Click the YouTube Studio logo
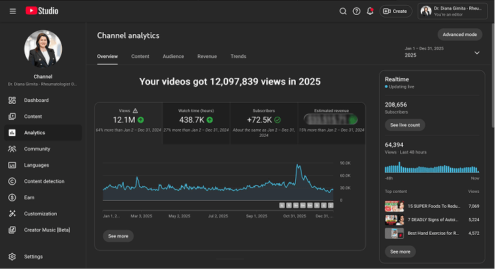Viewport: 495px width, 269px height. 42,11
